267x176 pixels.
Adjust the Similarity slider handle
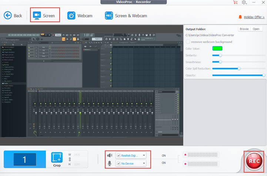220,55
